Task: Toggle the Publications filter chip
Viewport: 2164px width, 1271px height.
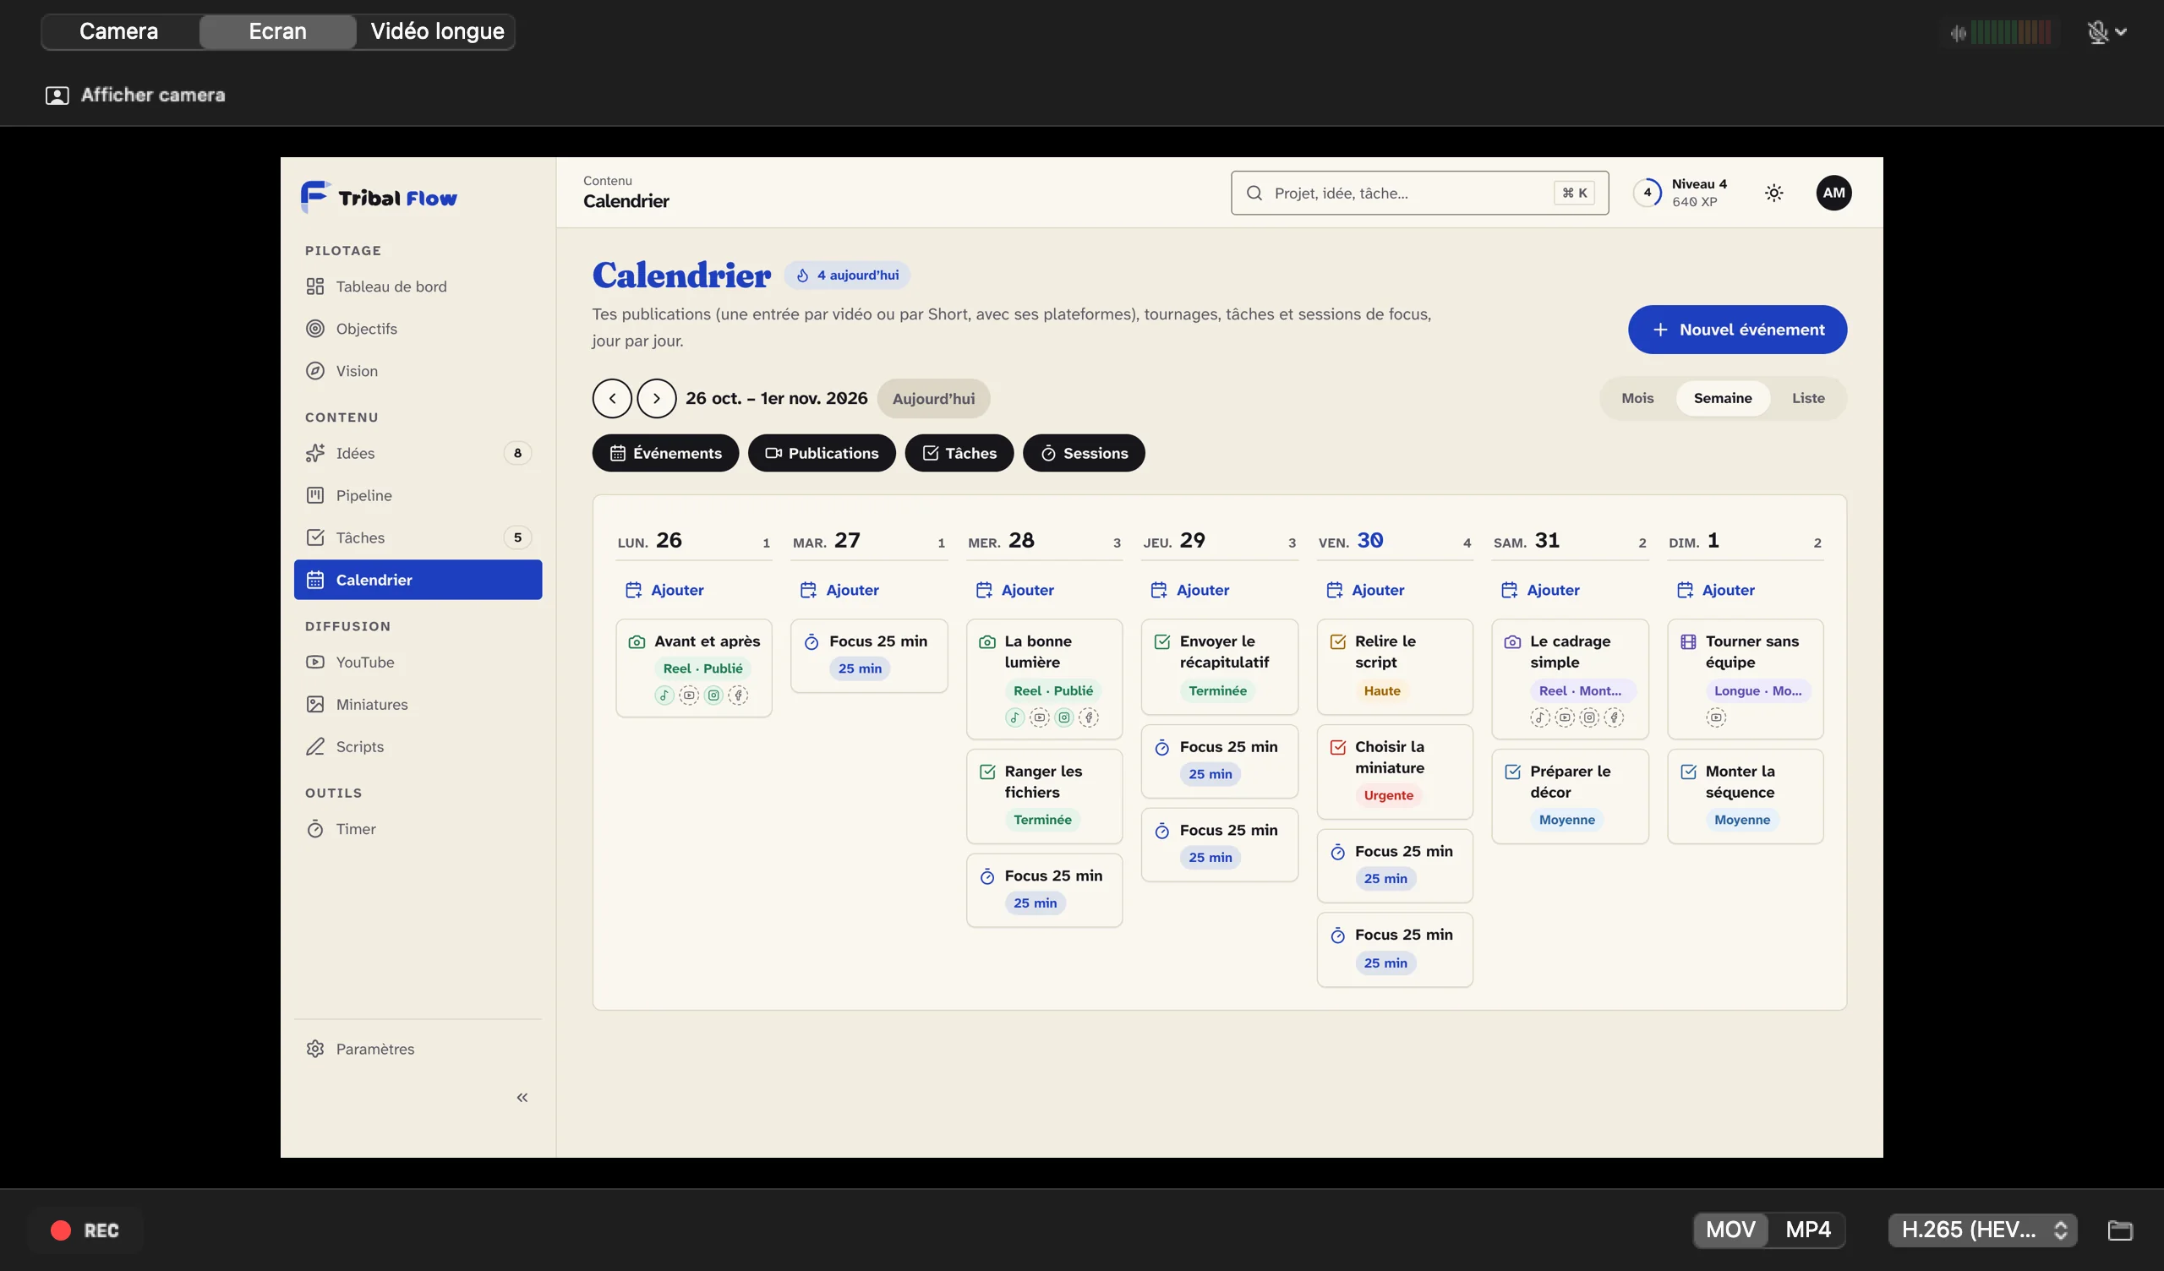Action: point(822,453)
